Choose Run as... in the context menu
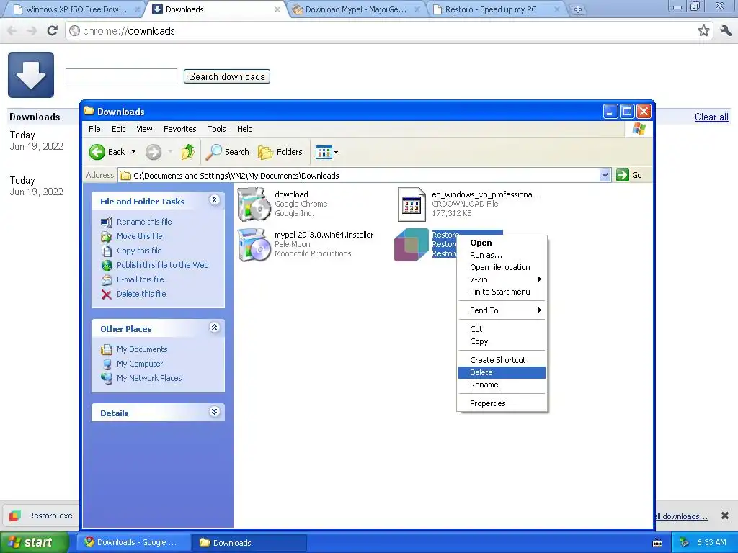The height and width of the screenshot is (553, 738). [502, 256]
